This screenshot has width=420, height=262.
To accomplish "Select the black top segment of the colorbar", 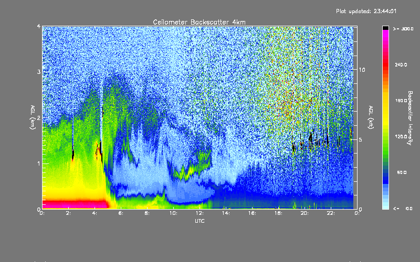I will tap(385, 28).
